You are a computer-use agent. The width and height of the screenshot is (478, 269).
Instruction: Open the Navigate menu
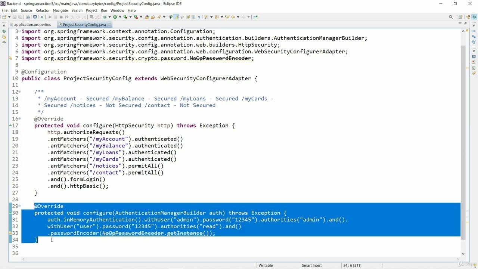[x=60, y=10]
